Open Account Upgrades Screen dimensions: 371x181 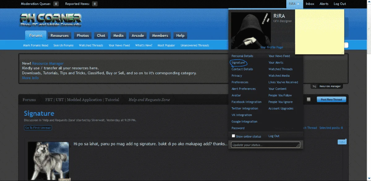(281, 108)
